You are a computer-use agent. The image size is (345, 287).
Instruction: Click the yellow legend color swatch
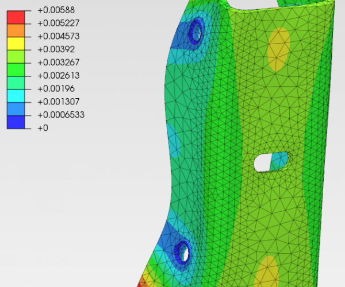[x=16, y=44]
